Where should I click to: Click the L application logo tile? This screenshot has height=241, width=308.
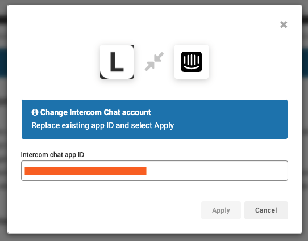pyautogui.click(x=117, y=62)
